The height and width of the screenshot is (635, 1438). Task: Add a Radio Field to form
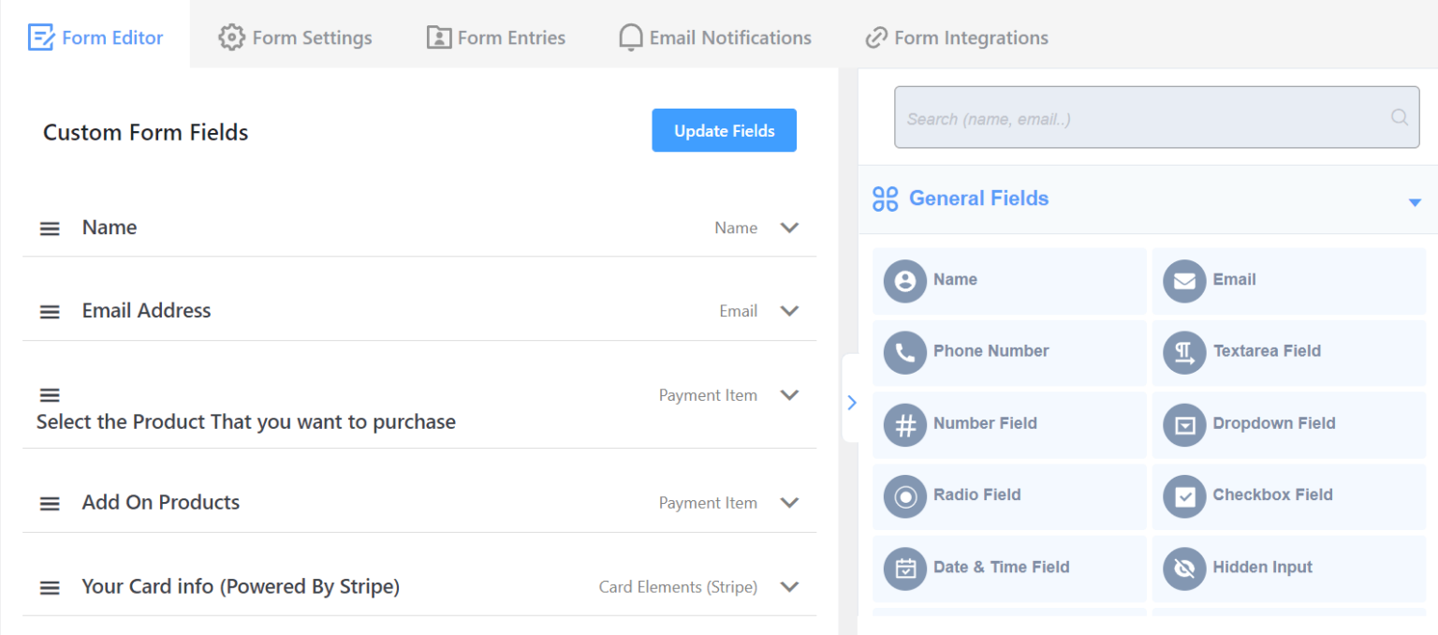coord(1009,496)
